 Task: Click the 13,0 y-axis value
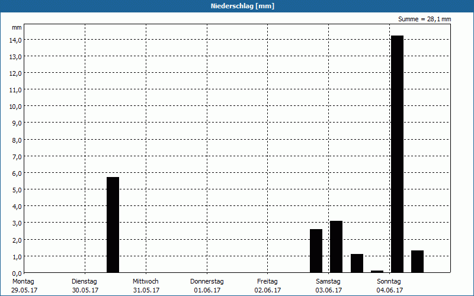click(15, 57)
